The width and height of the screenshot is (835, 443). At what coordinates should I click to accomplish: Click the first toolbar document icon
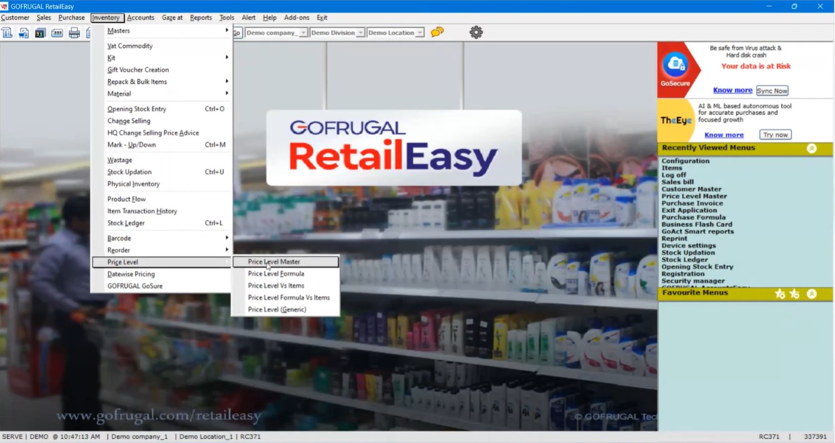pos(7,32)
